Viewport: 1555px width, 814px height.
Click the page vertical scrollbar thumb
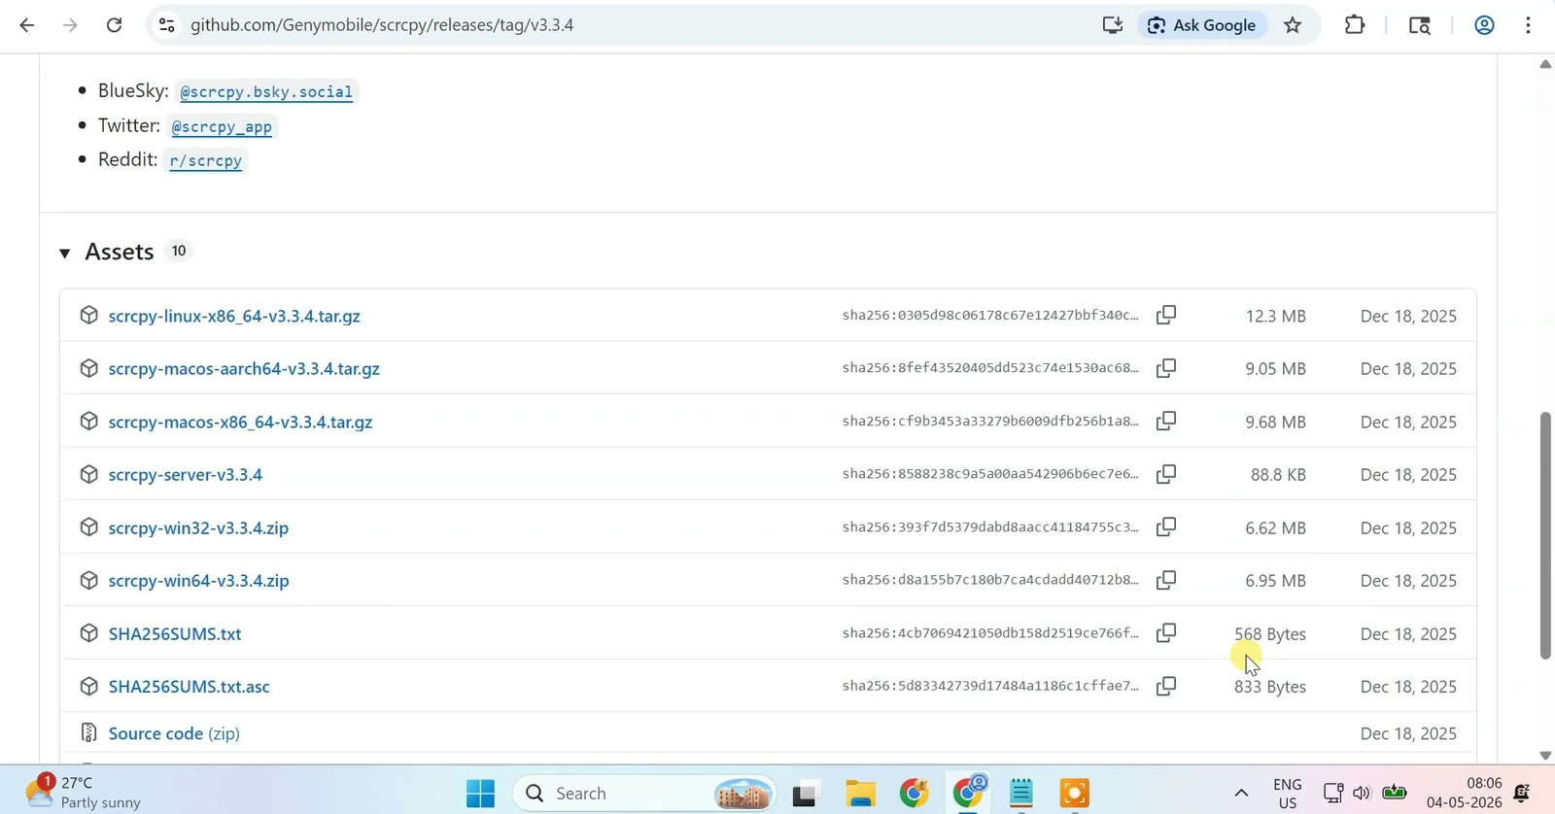pos(1545,536)
